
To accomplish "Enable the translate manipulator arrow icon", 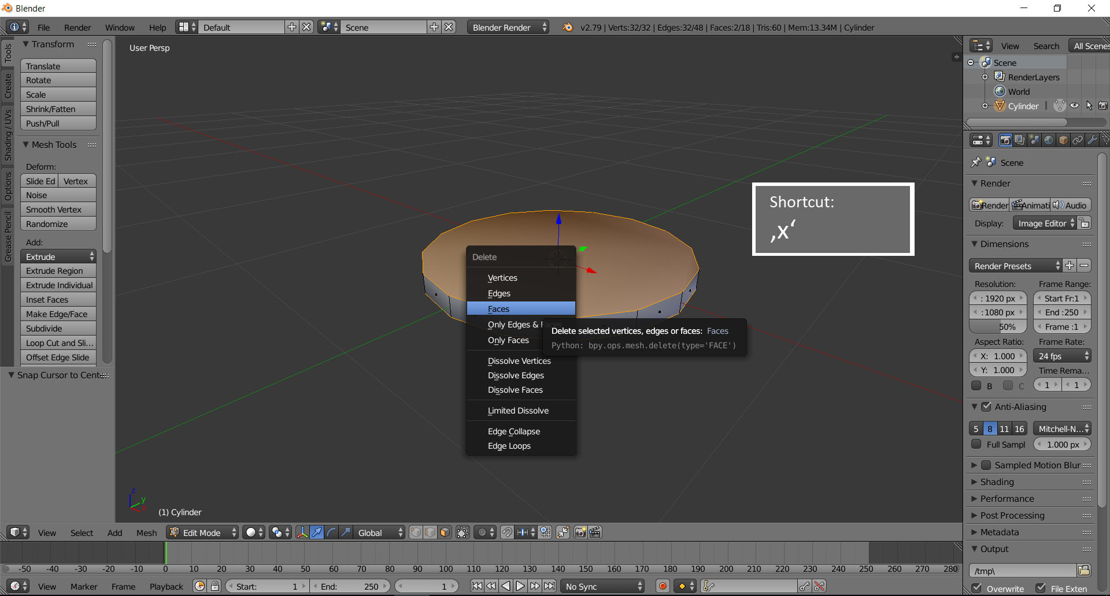I will point(317,532).
